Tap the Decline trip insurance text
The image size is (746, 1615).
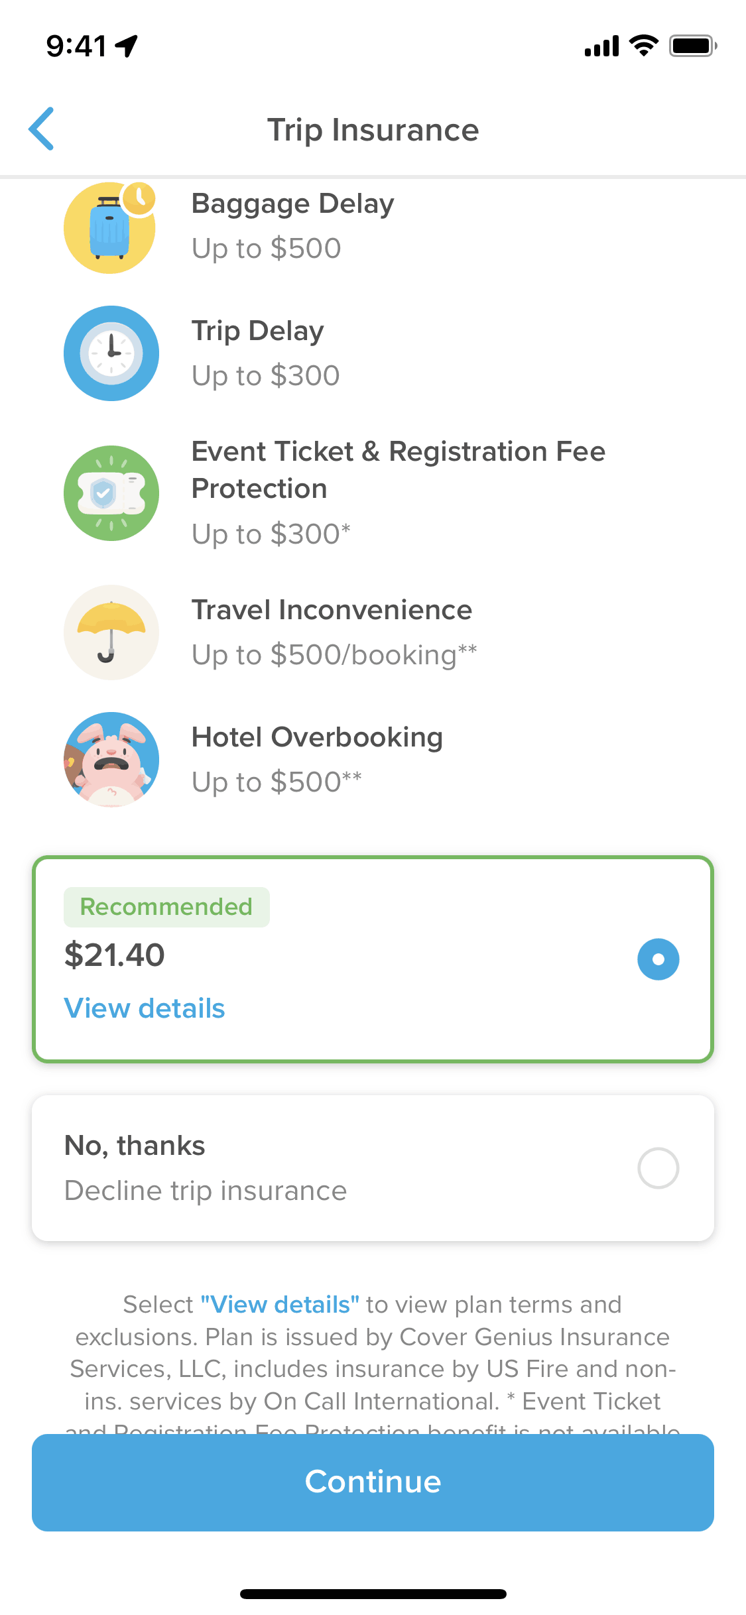point(206,1191)
